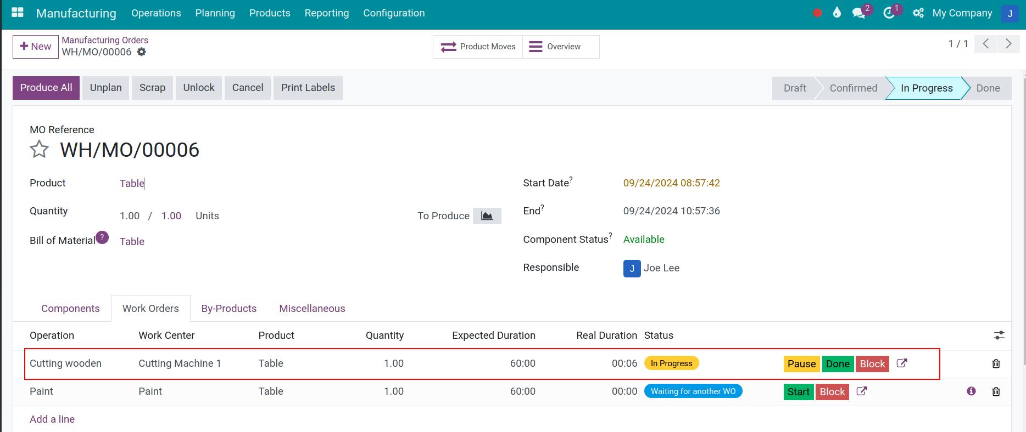Screen dimensions: 1026x432
Task: Open the developer tools gears icon
Action: 918,13
